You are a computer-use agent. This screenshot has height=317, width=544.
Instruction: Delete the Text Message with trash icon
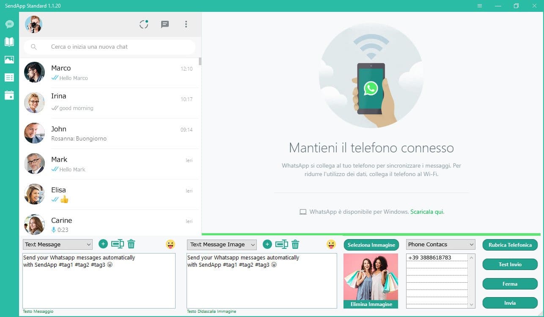pos(131,244)
